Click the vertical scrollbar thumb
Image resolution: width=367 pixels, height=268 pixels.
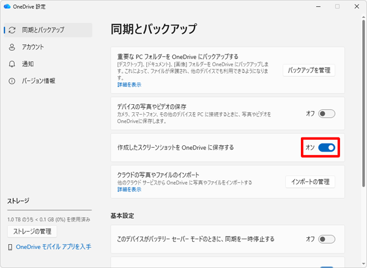[x=363, y=103]
